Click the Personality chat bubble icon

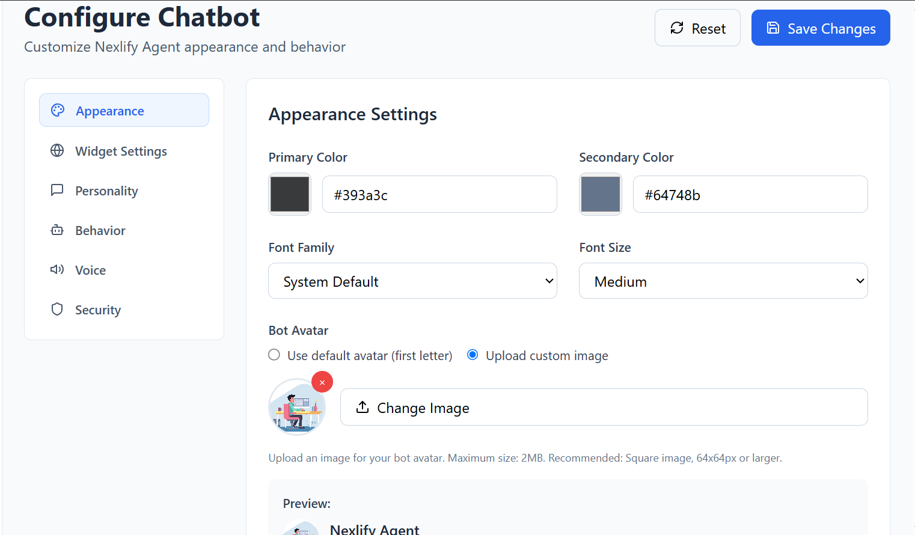(57, 190)
